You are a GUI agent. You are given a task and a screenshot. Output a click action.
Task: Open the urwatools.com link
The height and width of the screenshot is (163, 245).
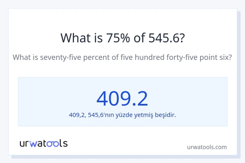coord(206,147)
